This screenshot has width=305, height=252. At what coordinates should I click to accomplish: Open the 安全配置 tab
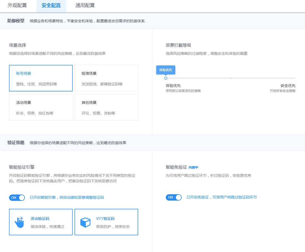click(x=51, y=5)
